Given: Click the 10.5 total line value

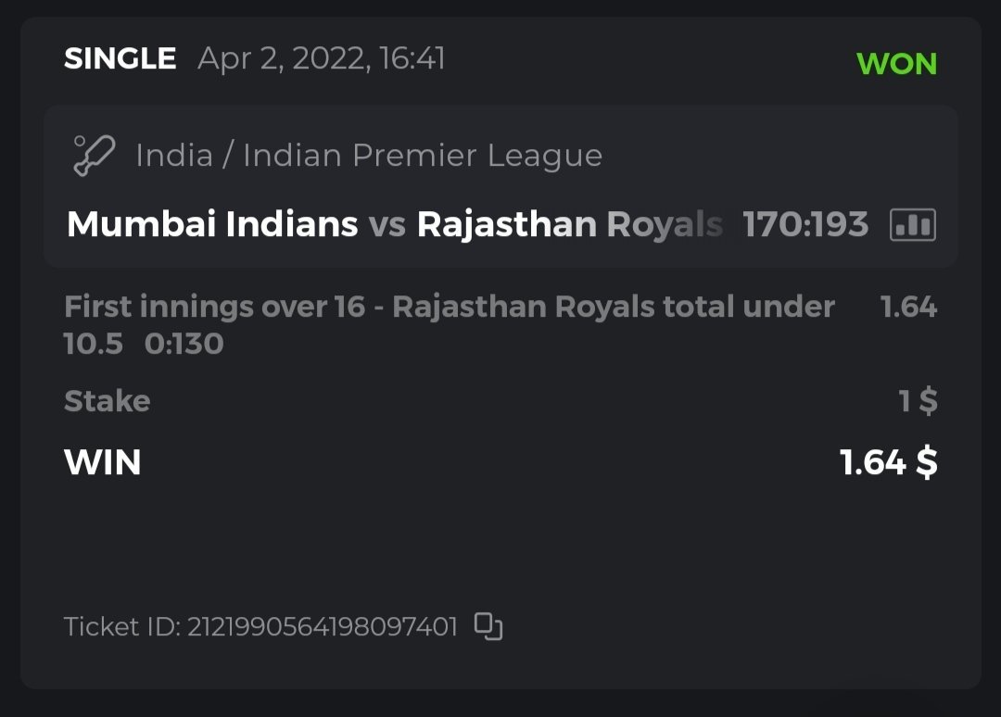Looking at the screenshot, I should [93, 344].
